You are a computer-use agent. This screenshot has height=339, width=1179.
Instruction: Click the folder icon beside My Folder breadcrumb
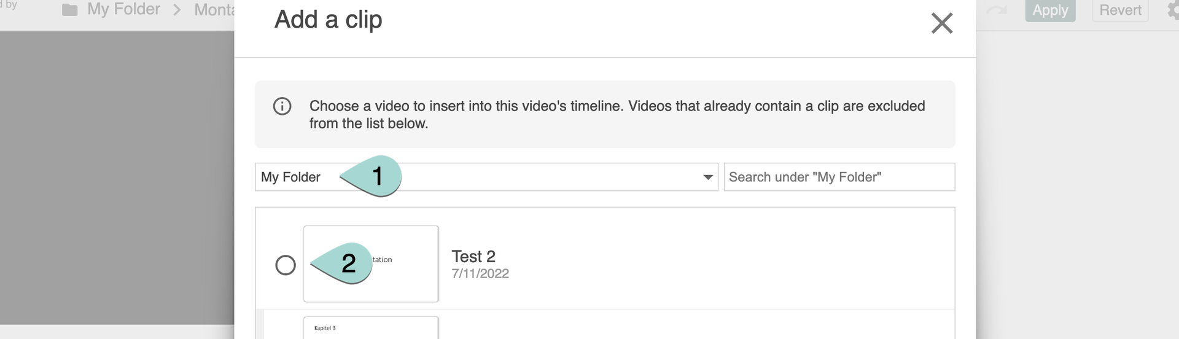(x=70, y=10)
